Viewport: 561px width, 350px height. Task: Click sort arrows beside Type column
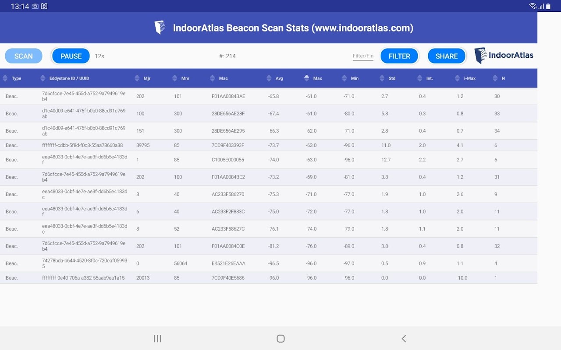[5, 78]
